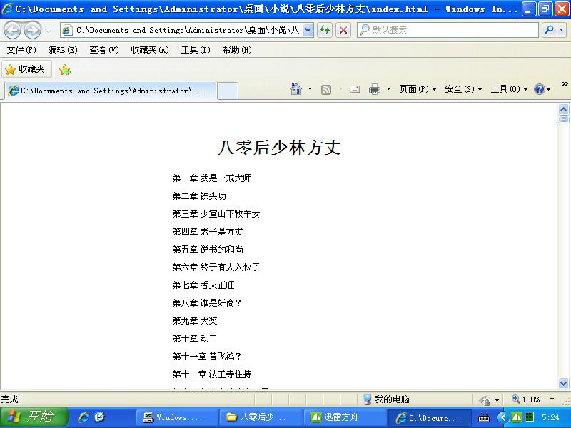
Task: Click the C:\Docume... IE taskbar button
Action: point(429,417)
